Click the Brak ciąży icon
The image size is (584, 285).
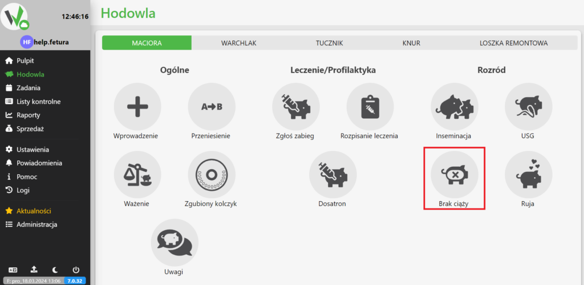(455, 175)
